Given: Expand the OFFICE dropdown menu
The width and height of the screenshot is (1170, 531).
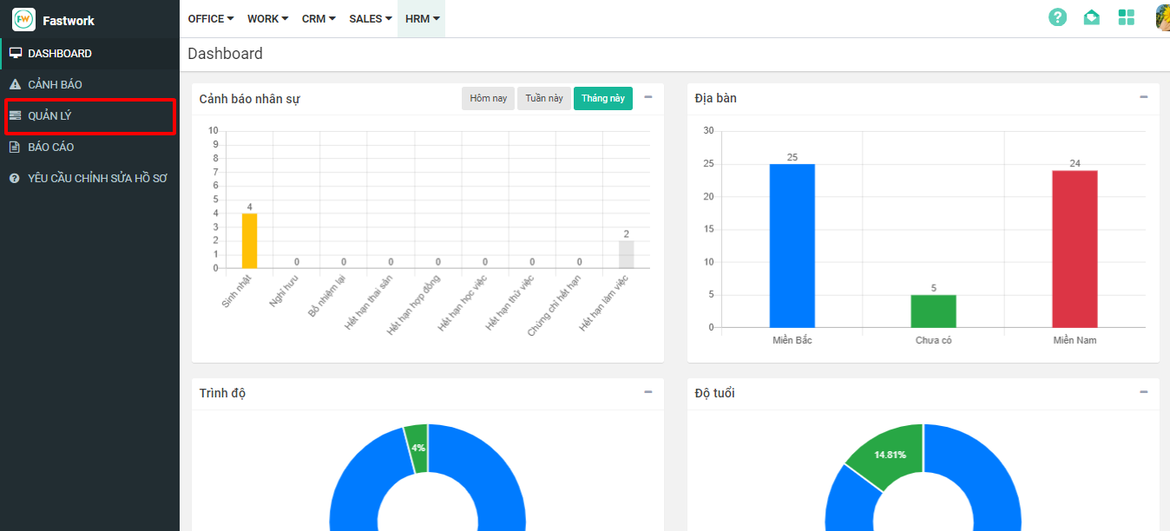Looking at the screenshot, I should (211, 19).
